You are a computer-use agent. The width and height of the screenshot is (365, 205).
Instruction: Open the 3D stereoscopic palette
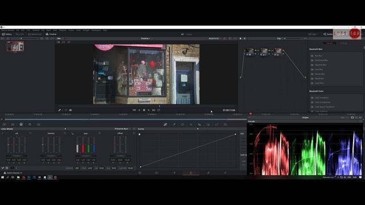point(225,125)
